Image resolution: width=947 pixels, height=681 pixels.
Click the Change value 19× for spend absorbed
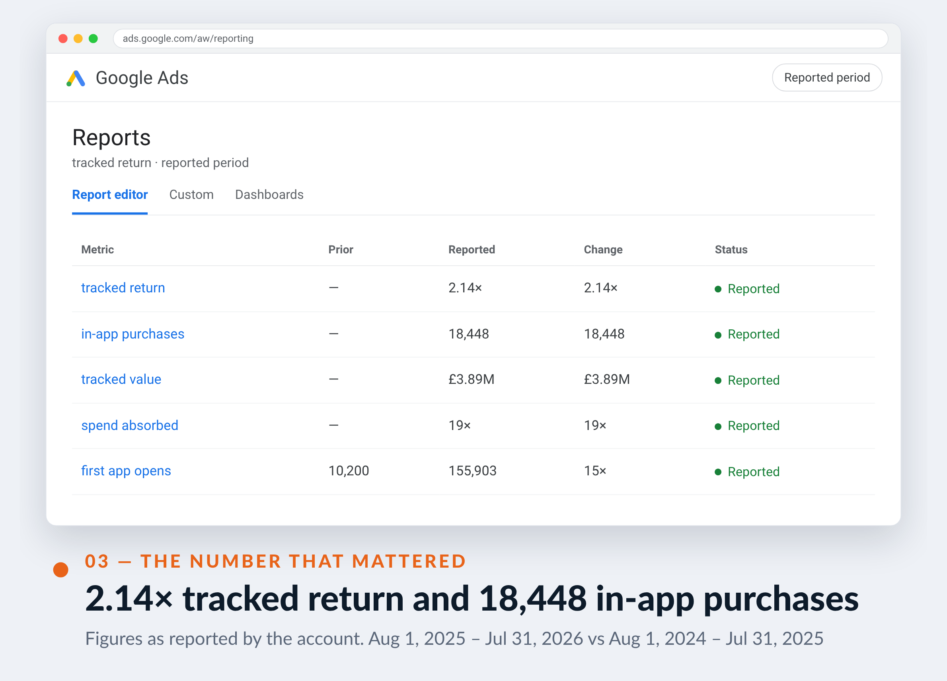click(x=595, y=426)
